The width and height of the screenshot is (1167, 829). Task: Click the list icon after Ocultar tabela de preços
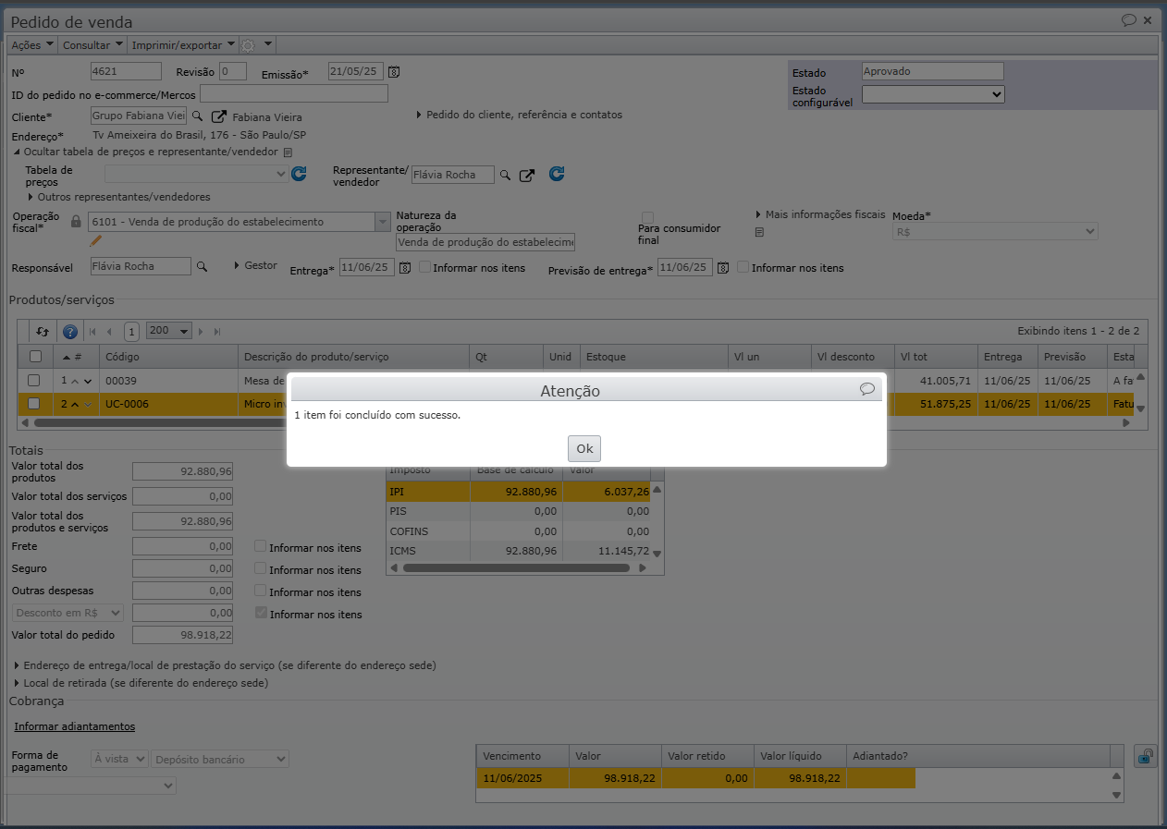pos(288,152)
